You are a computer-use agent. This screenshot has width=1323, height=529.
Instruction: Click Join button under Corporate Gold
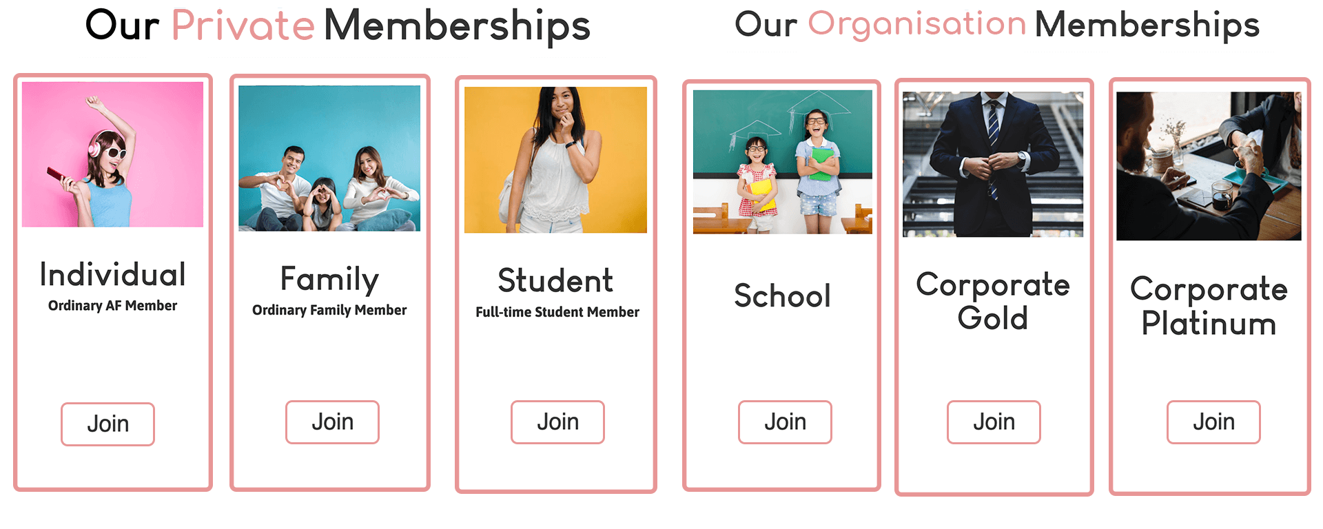tap(994, 422)
